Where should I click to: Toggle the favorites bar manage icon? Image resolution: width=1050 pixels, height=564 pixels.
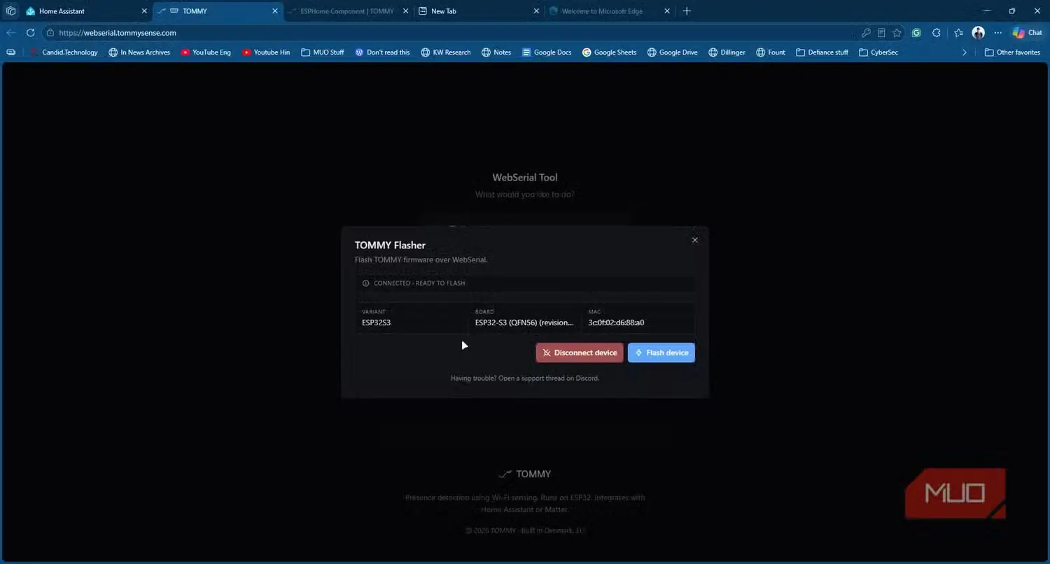10,52
